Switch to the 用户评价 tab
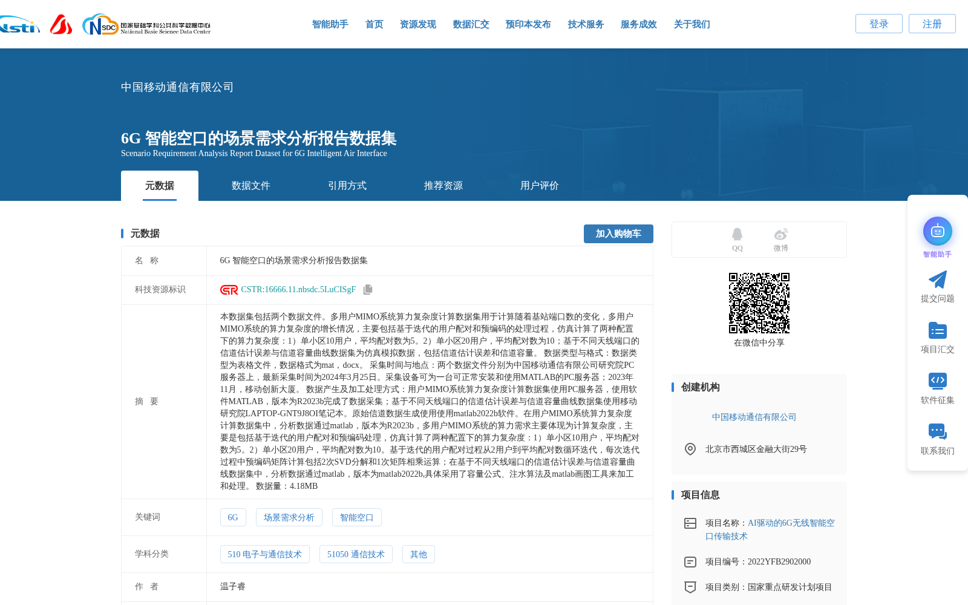Screen dimensions: 968x605 [540, 186]
